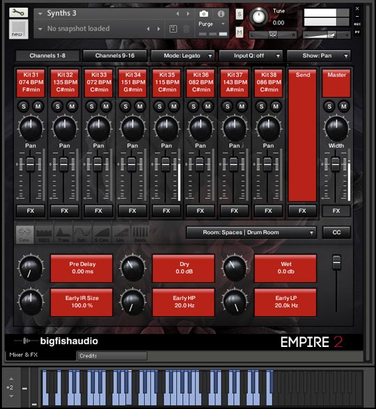Image resolution: width=376 pixels, height=409 pixels.
Task: Select the Satr saturation effect icon
Action: [x=82, y=235]
